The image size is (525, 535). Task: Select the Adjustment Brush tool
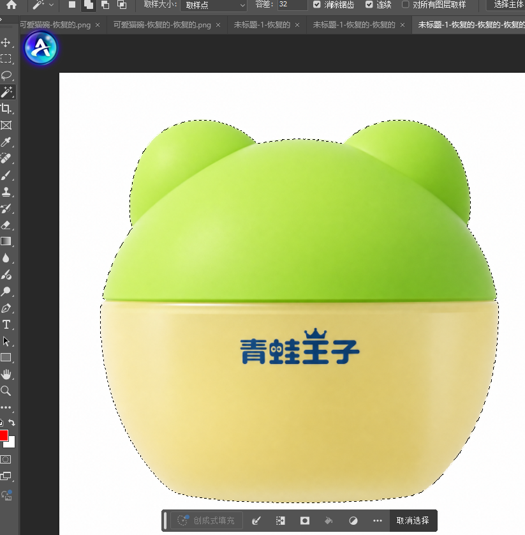point(6,275)
